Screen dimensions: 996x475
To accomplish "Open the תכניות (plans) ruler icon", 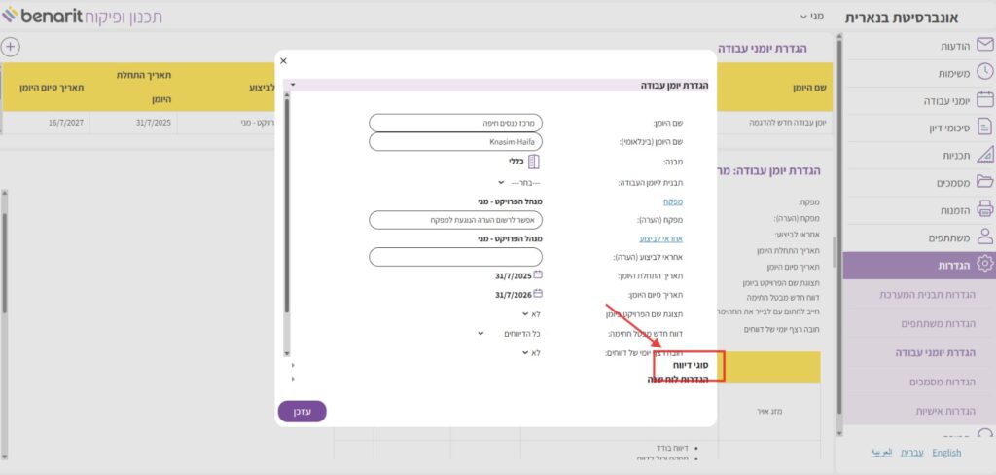I will point(984,154).
